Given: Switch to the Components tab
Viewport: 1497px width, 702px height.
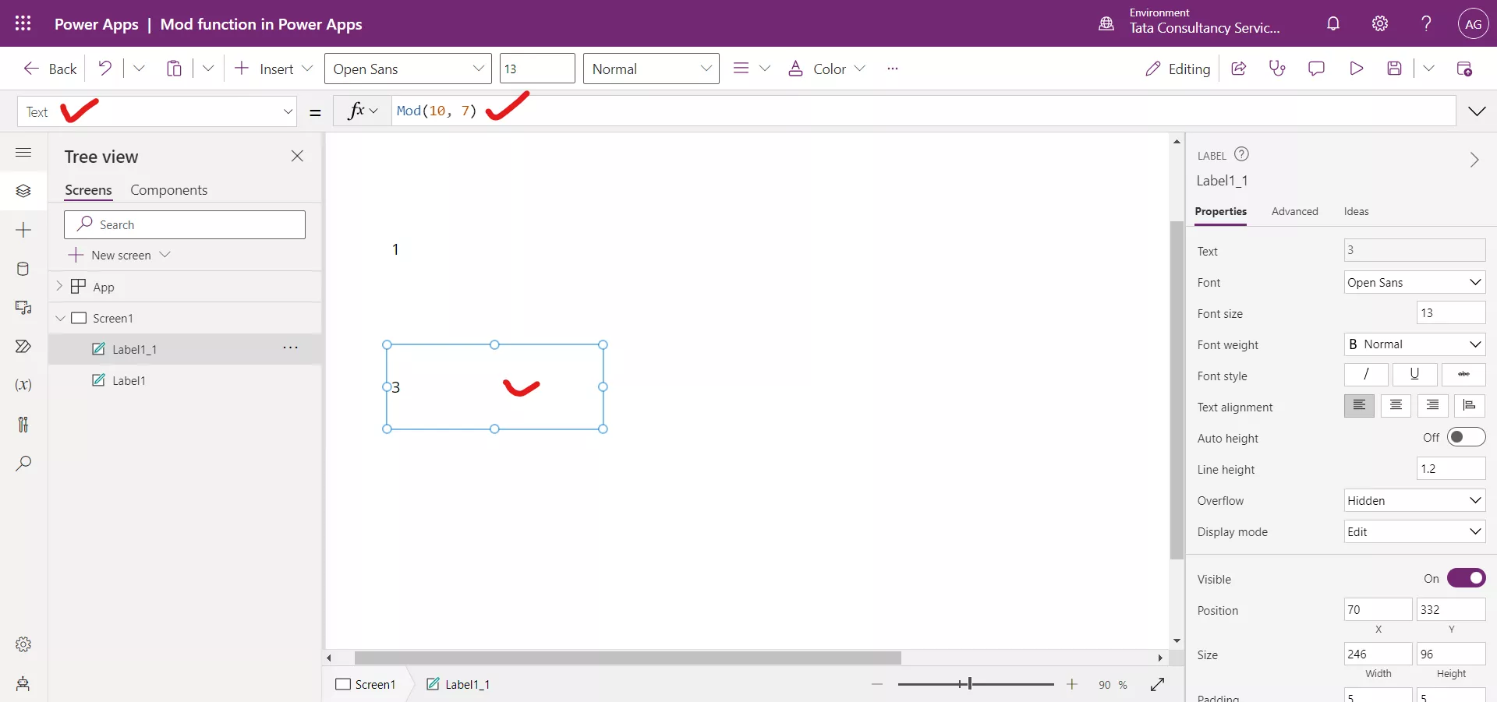Looking at the screenshot, I should pyautogui.click(x=169, y=189).
